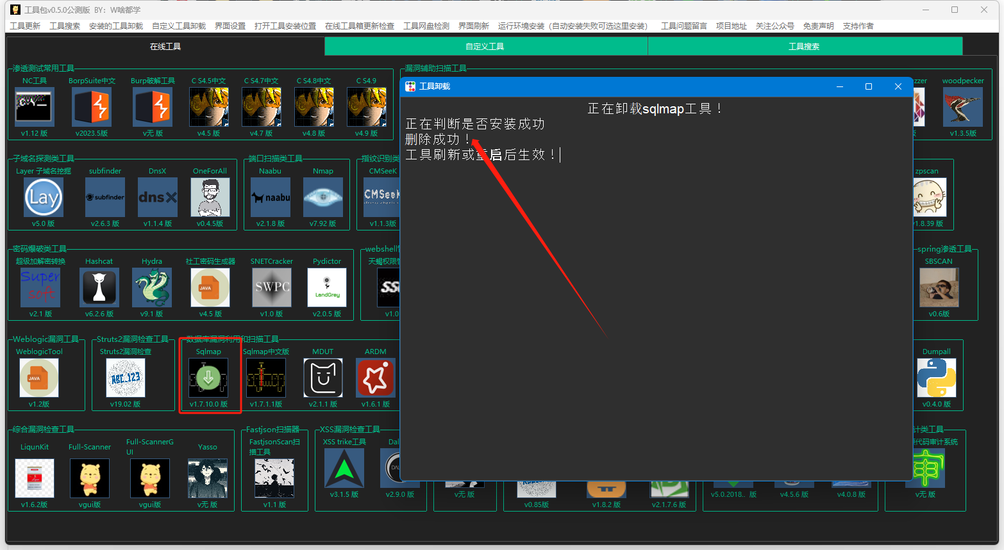1004x550 pixels.
Task: Open Full-ScannerGUI bear icon
Action: click(x=150, y=478)
